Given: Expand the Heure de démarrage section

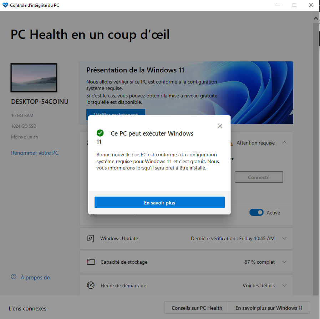Looking at the screenshot, I should tap(284, 285).
